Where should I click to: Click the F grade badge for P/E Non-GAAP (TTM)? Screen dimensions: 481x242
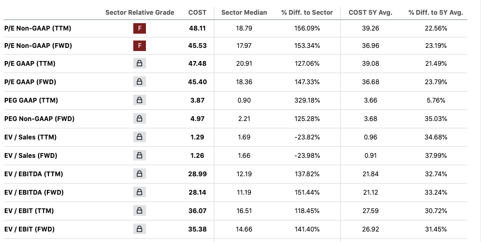pos(140,27)
